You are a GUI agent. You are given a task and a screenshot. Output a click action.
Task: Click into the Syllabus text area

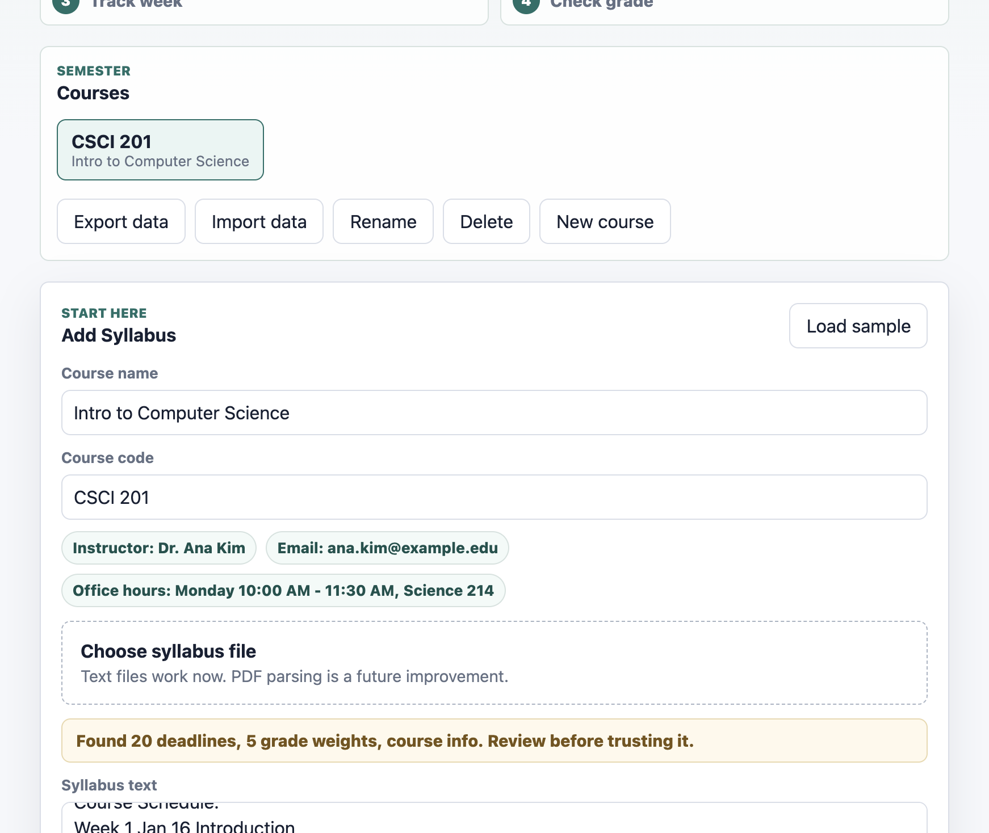tap(494, 818)
